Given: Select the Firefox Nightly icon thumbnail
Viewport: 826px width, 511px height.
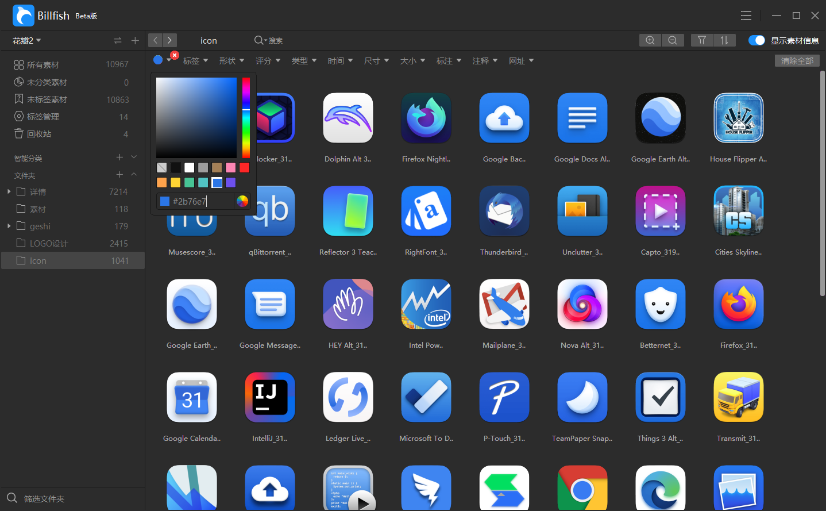Looking at the screenshot, I should [x=426, y=118].
